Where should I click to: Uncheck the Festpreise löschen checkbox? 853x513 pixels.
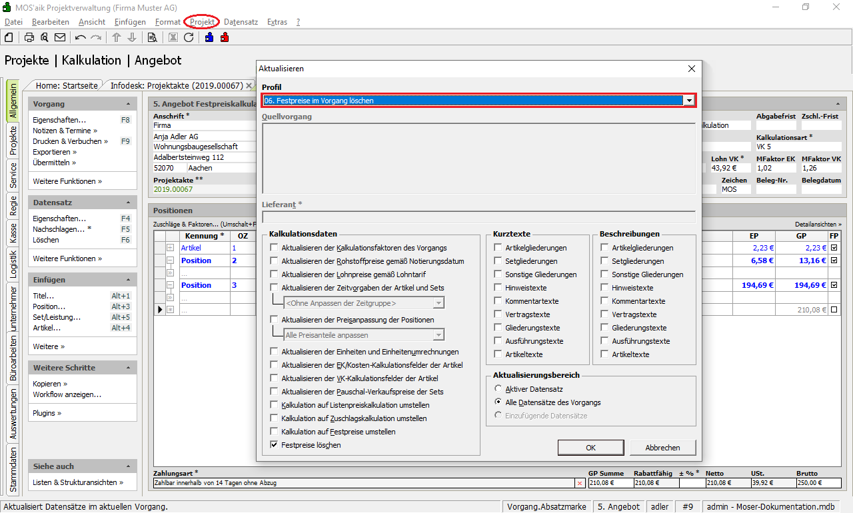(275, 445)
